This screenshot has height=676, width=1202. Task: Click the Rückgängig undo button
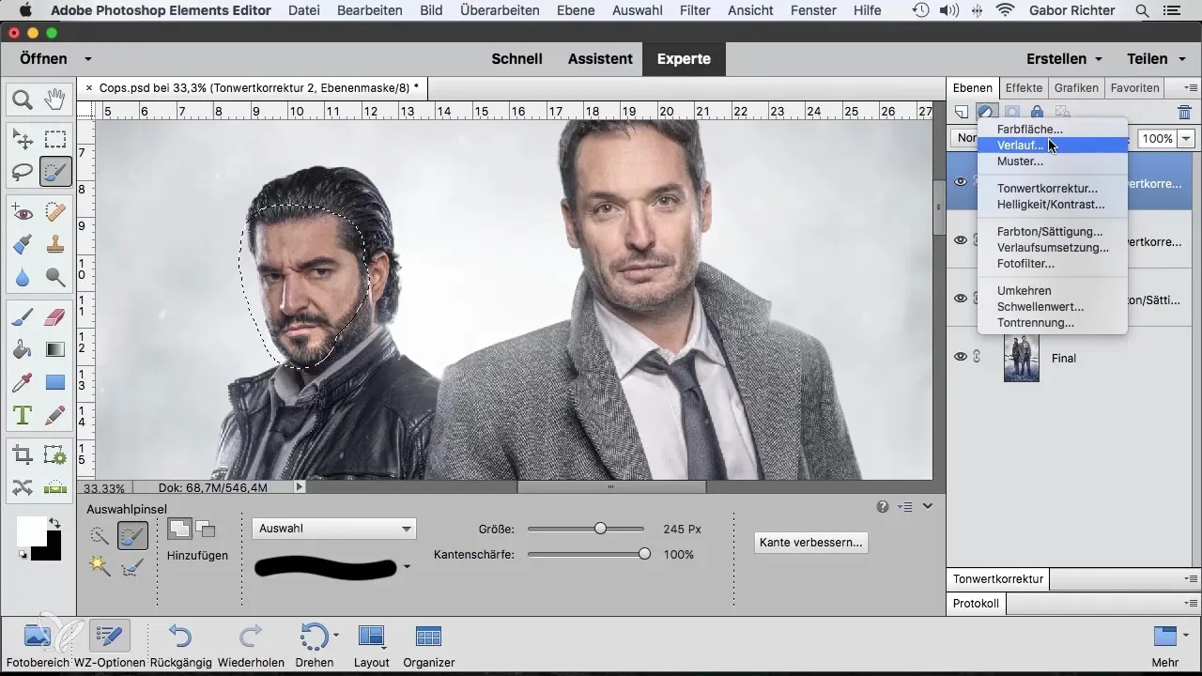[x=180, y=644]
